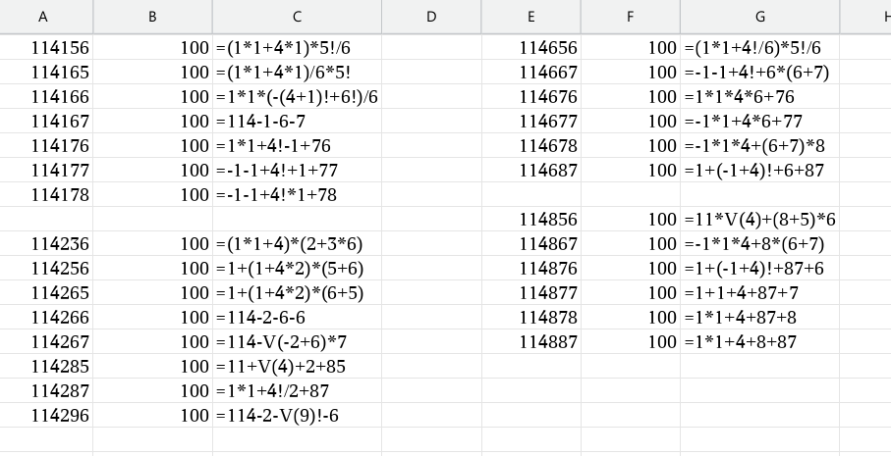891x456 pixels.
Task: Select formula =1*1*4*6+76
Action: pos(759,97)
